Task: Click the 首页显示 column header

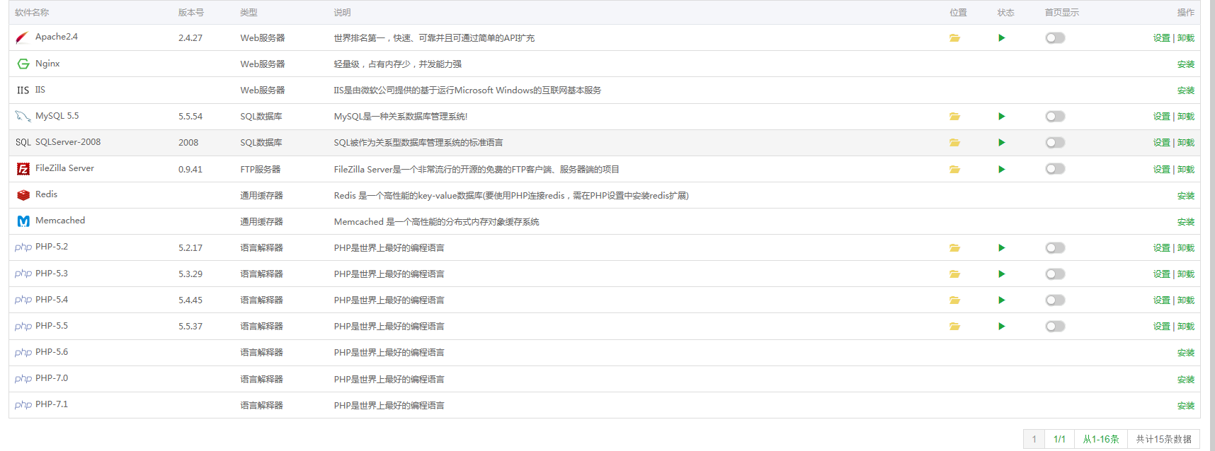Action: (x=1062, y=13)
